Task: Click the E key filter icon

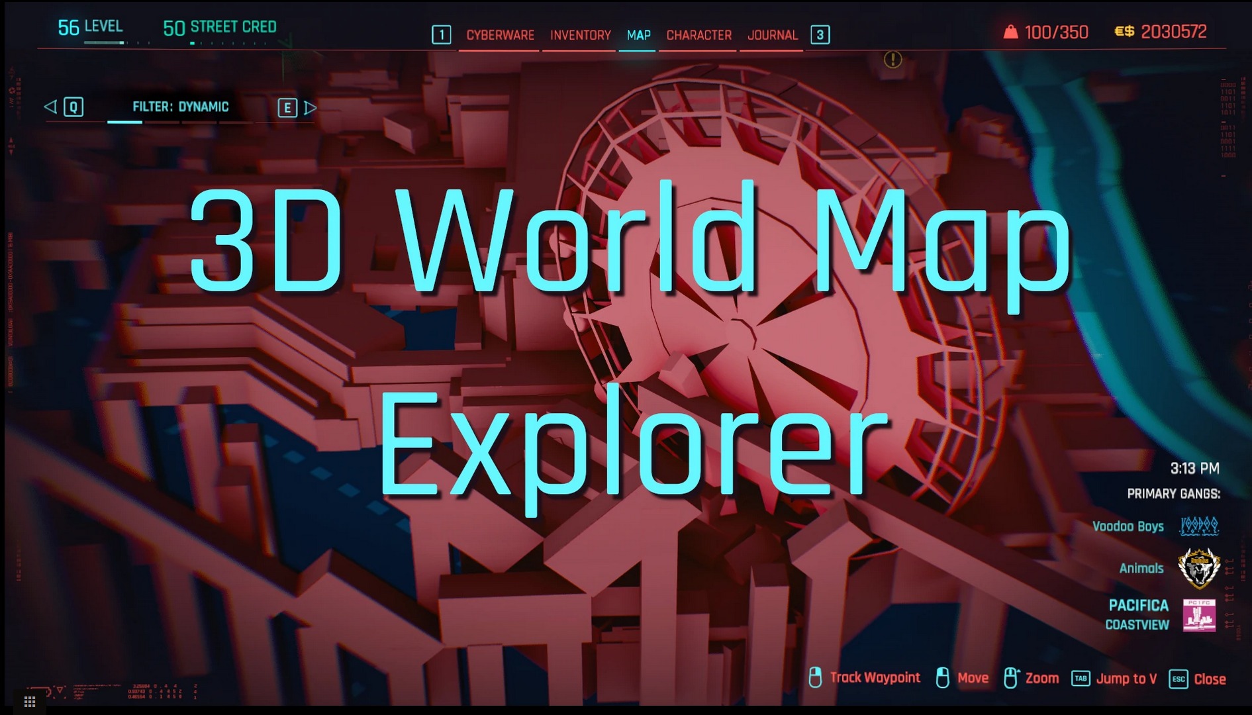Action: coord(287,107)
